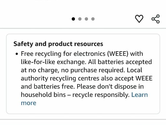Image resolution: width=166 pixels, height=125 pixels.
Task: Add item to wish list with heart icon
Action: [x=139, y=19]
